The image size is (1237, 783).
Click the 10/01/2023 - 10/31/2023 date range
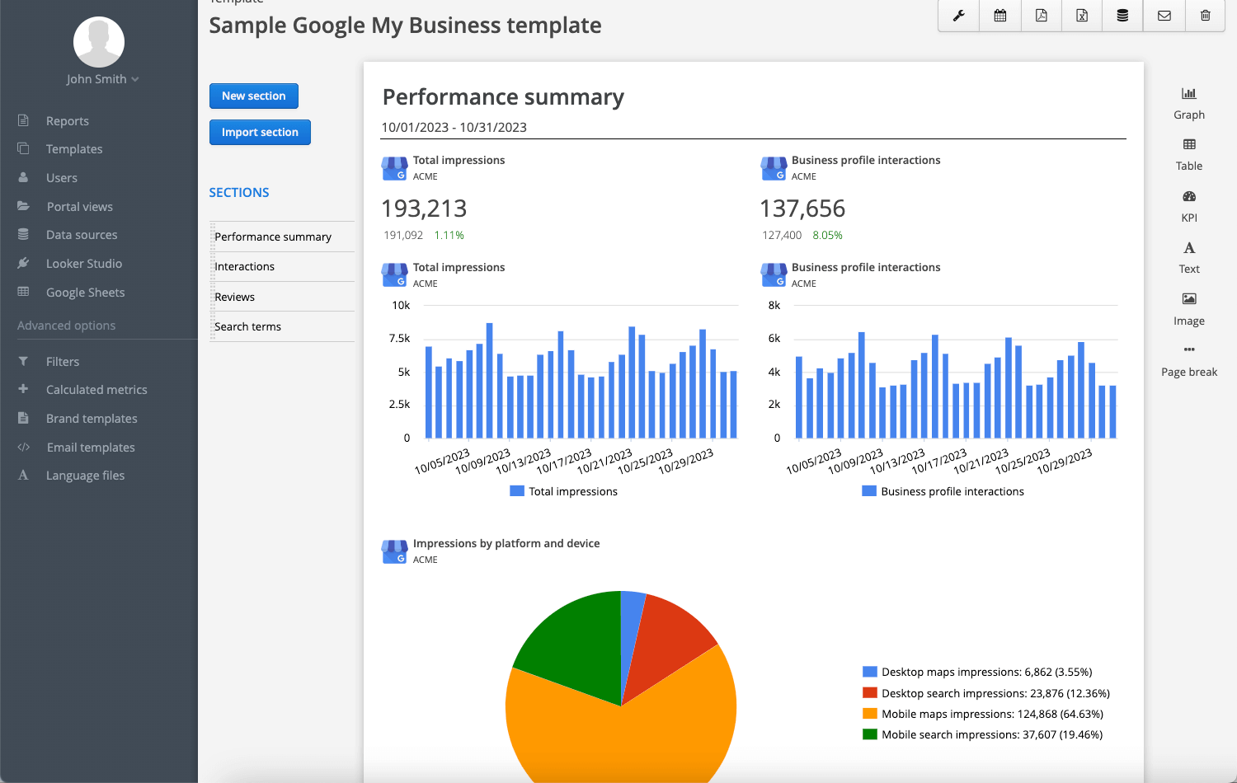pyautogui.click(x=454, y=128)
